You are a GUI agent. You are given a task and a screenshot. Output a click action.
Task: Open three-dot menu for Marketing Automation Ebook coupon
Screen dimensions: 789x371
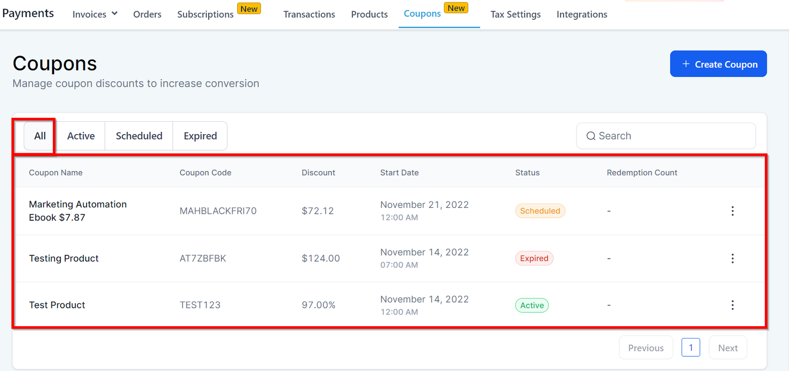pos(732,211)
